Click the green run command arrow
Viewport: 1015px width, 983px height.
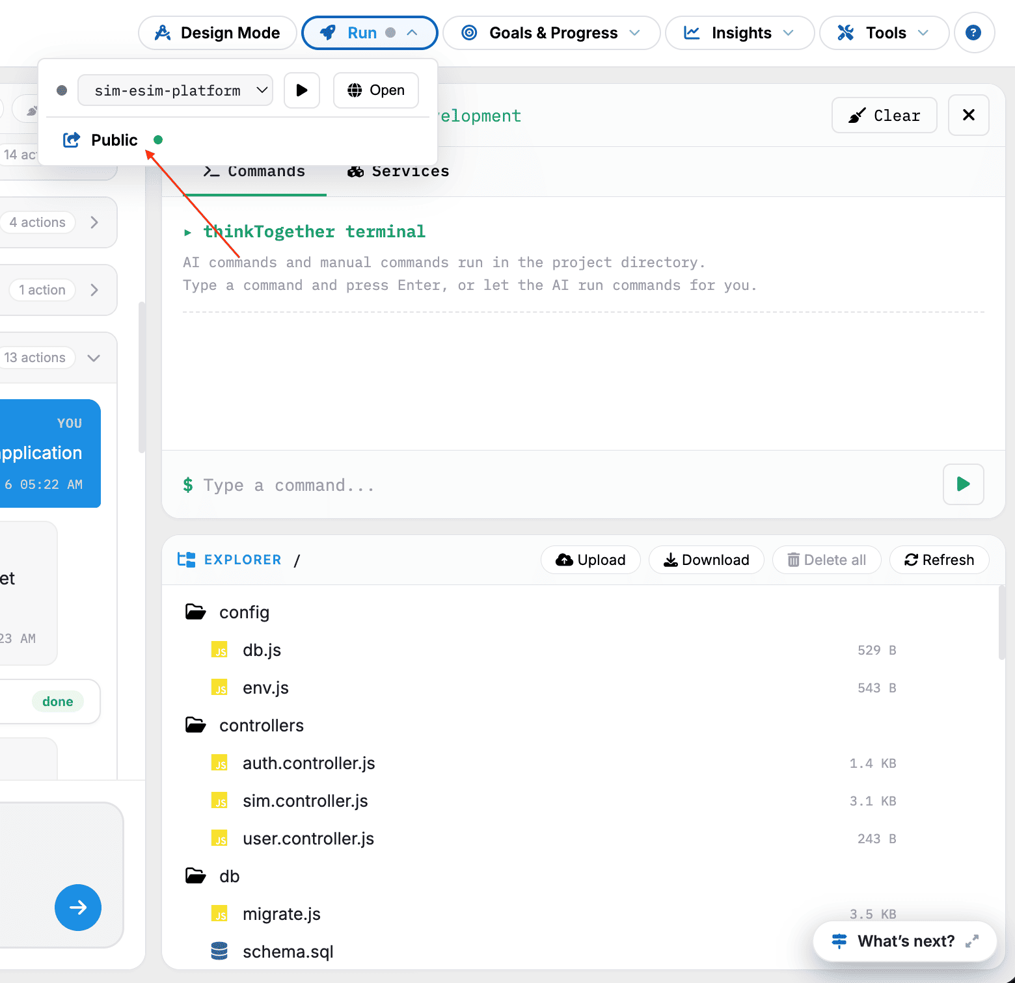(x=963, y=484)
